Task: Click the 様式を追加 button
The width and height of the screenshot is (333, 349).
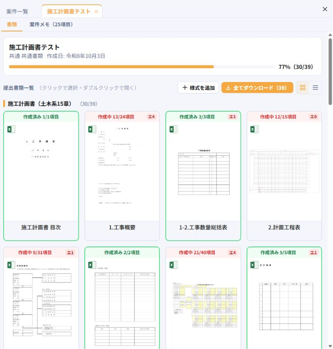Action: tap(198, 87)
